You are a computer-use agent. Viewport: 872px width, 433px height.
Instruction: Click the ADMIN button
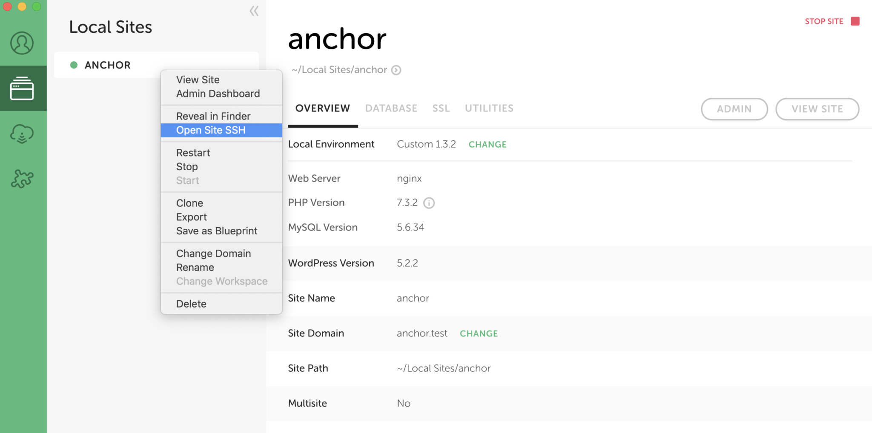pos(734,109)
